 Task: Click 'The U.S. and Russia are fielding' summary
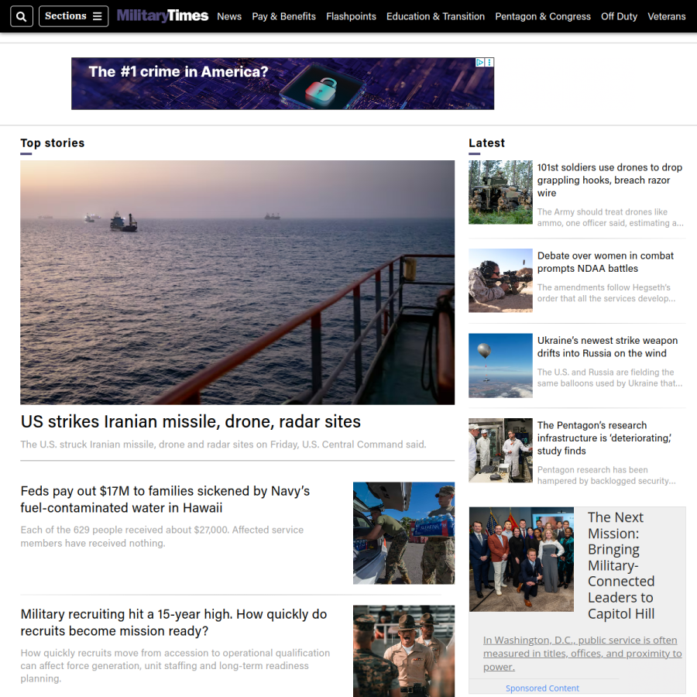610,378
